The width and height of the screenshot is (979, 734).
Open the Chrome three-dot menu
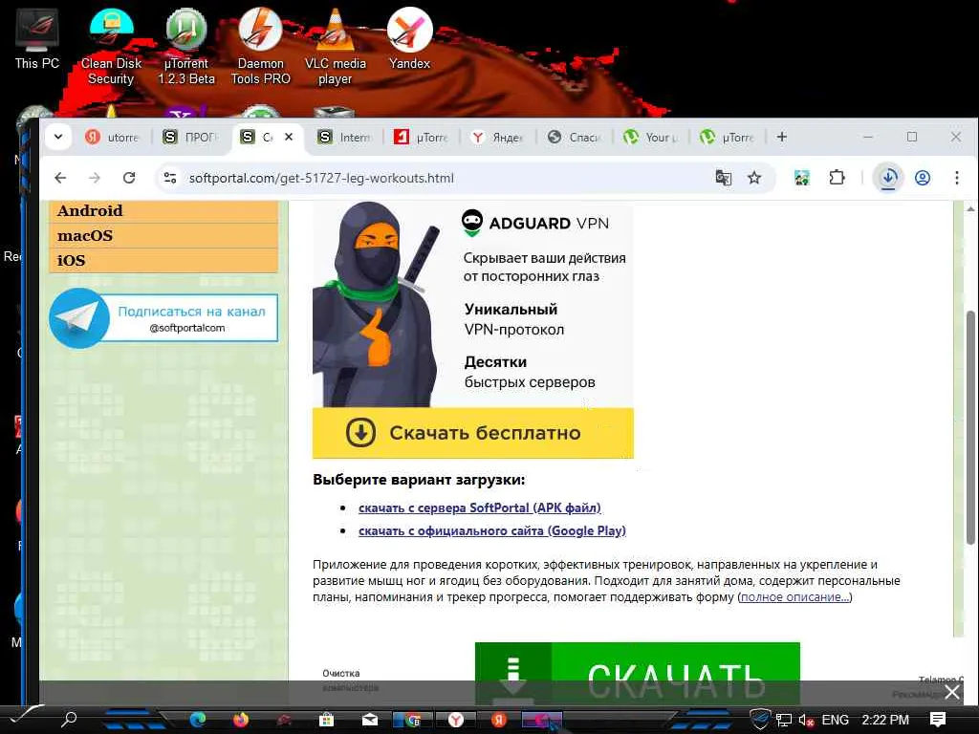(x=956, y=178)
